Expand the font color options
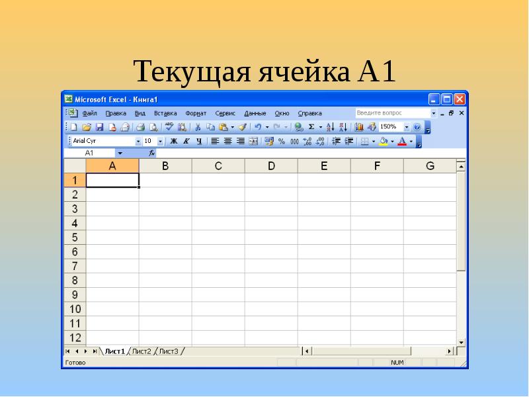Screen dimensions: 529x397 pyautogui.click(x=411, y=141)
